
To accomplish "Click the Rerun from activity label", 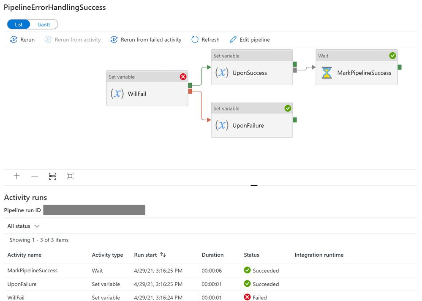I will [x=77, y=40].
